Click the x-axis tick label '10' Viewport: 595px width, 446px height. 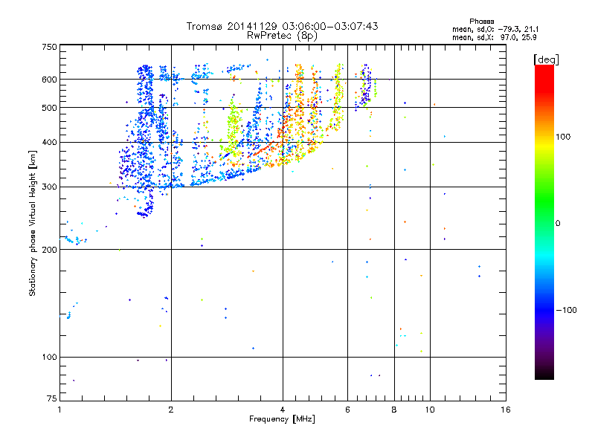click(430, 410)
